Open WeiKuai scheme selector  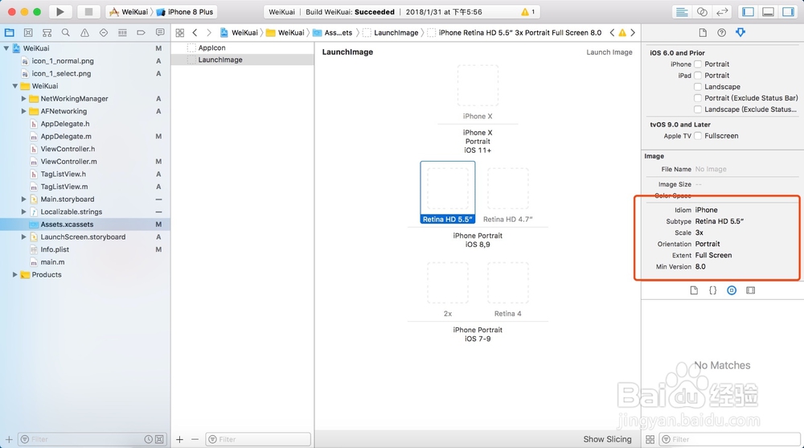(x=129, y=12)
